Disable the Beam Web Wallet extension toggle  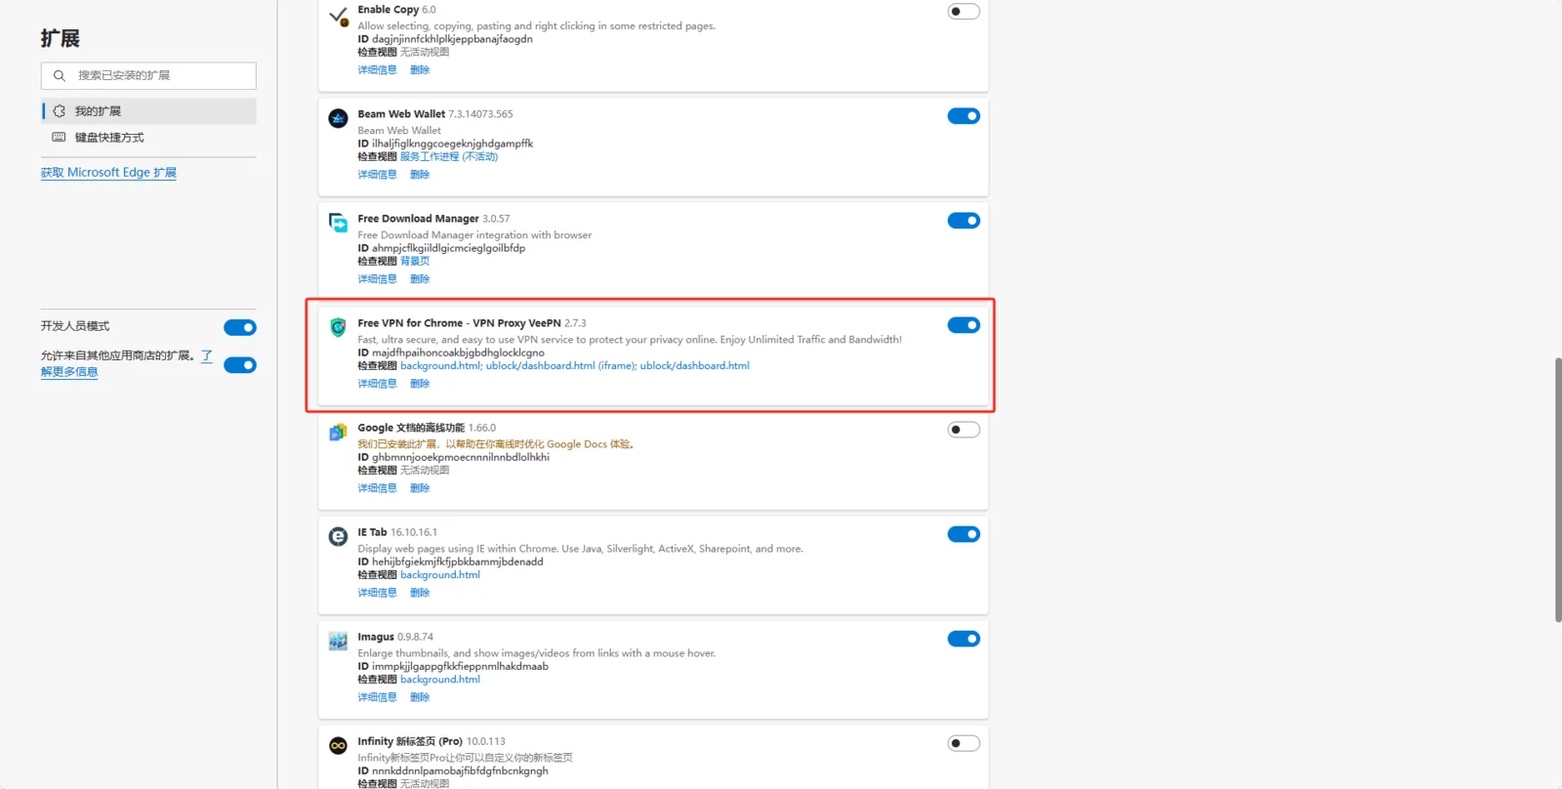[964, 116]
